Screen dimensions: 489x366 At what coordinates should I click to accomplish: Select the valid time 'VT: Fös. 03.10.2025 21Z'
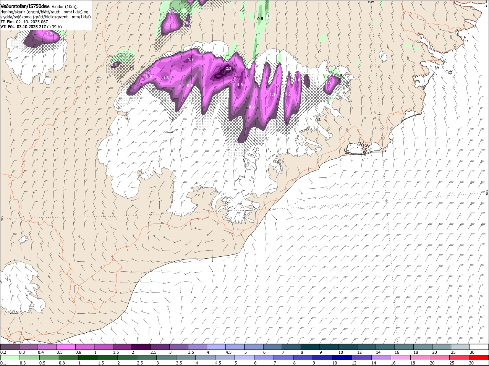coord(24,27)
